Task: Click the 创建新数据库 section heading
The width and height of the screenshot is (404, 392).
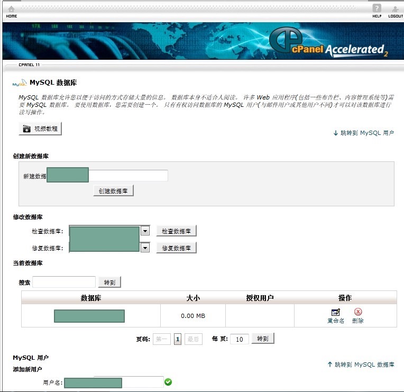Action: [31, 156]
